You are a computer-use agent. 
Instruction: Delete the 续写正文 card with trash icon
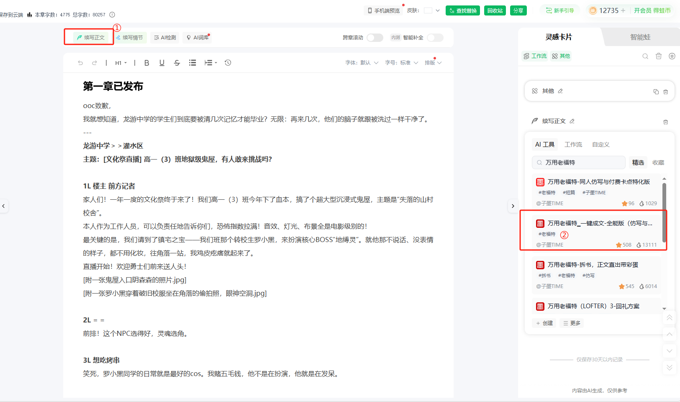click(665, 122)
